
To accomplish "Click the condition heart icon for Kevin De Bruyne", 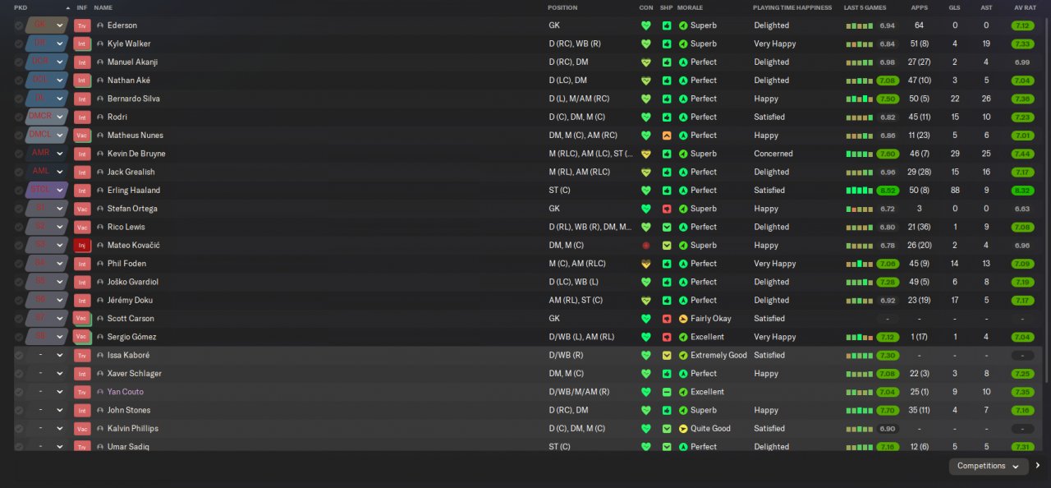I will (x=646, y=154).
